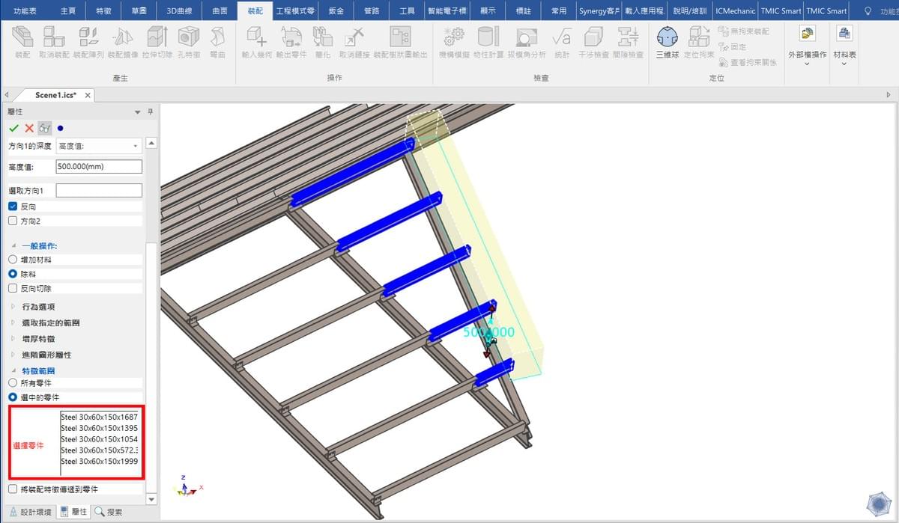This screenshot has height=523, width=899.
Task: Open the properties panel dropdown arrow
Action: (x=137, y=111)
